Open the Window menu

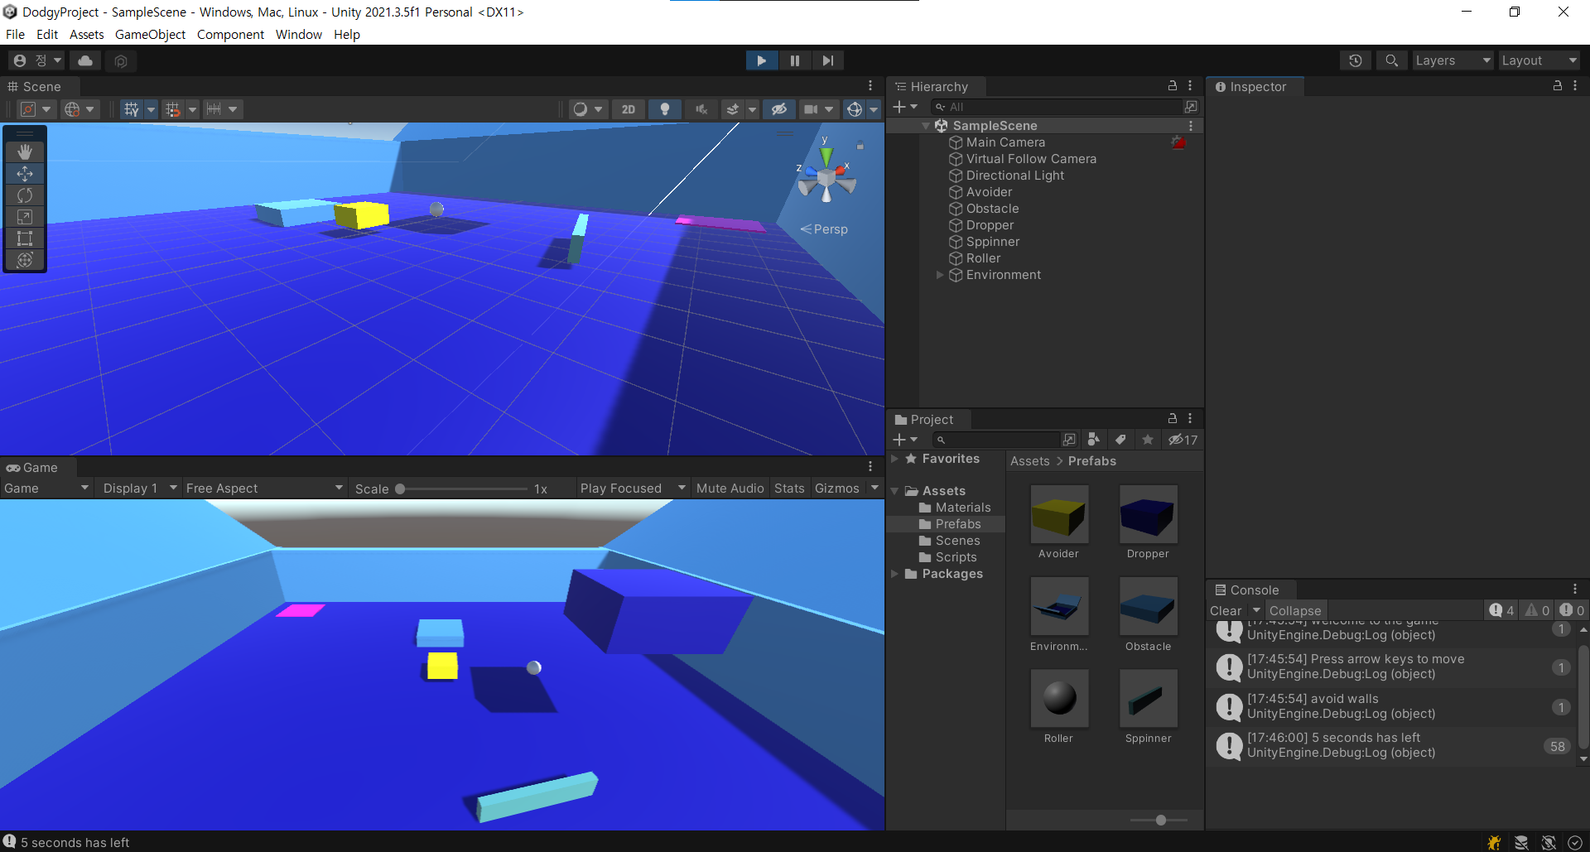(299, 34)
